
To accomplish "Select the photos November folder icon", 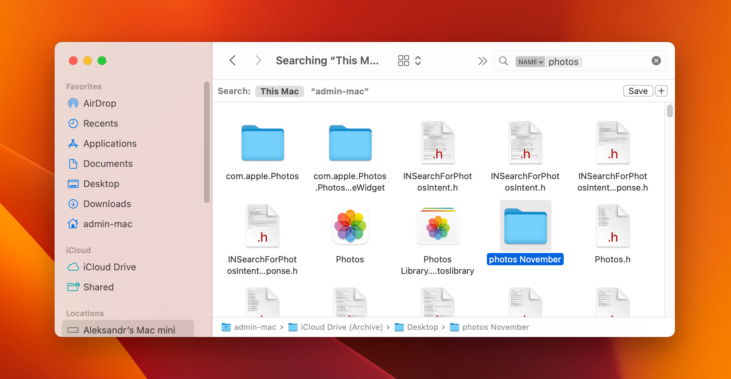I will pyautogui.click(x=525, y=226).
